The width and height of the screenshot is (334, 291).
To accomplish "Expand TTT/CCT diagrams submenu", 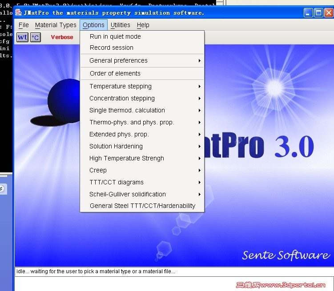I will 142,182.
